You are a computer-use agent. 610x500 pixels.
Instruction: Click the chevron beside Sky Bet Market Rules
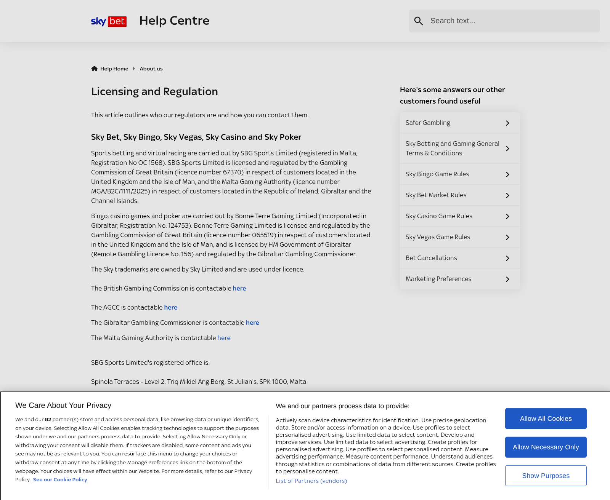pyautogui.click(x=507, y=195)
